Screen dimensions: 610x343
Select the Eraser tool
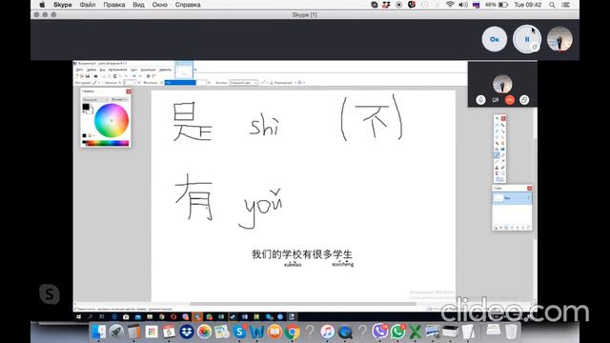[503, 154]
